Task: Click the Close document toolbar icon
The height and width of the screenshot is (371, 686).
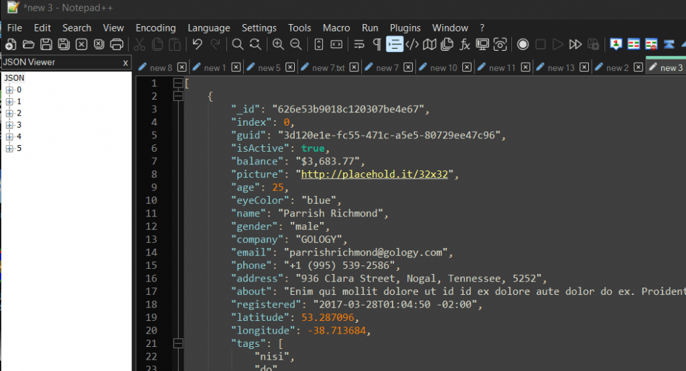Action: click(x=81, y=45)
